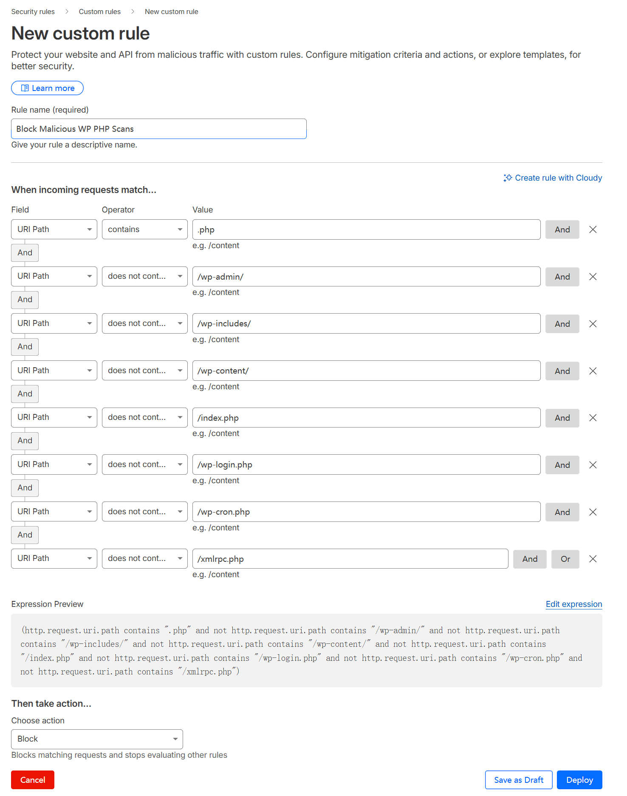
Task: Open Field dropdown for /wp-includes/ row
Action: (x=54, y=323)
